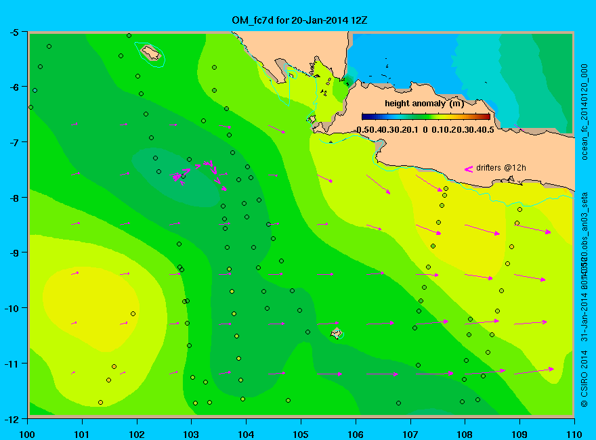Click the x-axis tick label 102
This screenshot has height=440, width=596.
coord(137,435)
